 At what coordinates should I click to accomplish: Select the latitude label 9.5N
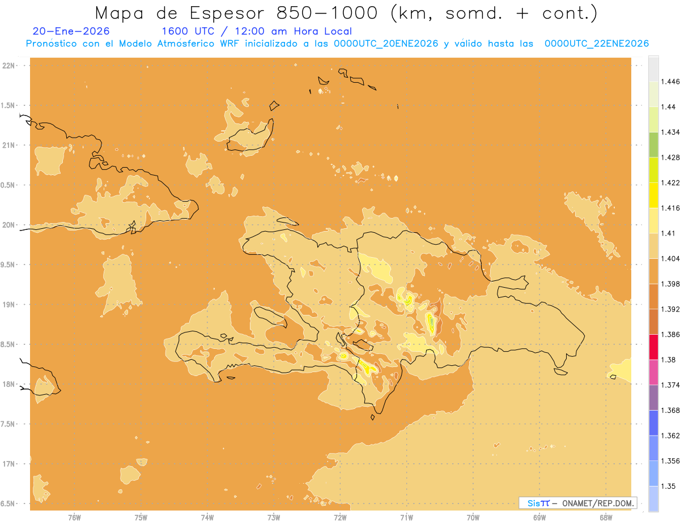[x=8, y=265]
